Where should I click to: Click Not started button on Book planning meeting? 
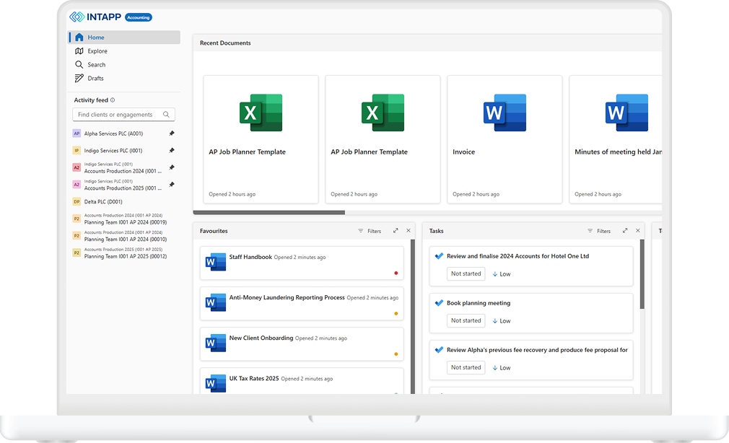(466, 321)
